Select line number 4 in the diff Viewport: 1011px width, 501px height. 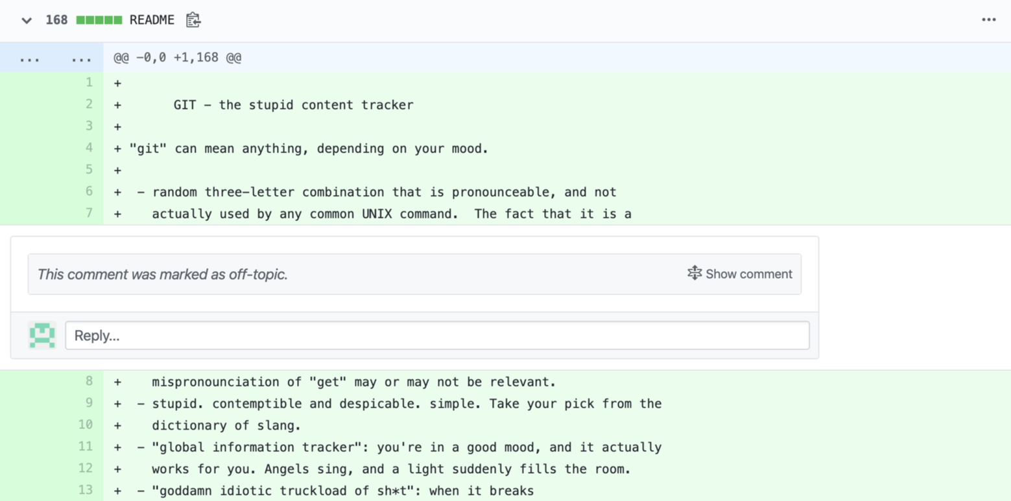click(x=89, y=148)
